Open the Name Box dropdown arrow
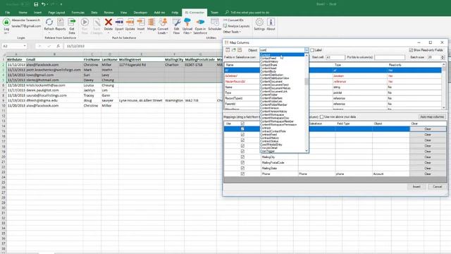451x254 pixels. 25,46
